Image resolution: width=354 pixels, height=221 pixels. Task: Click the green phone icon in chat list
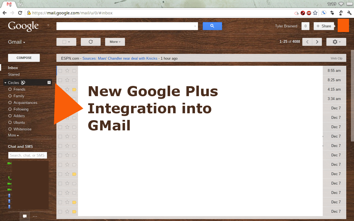(x=10, y=178)
